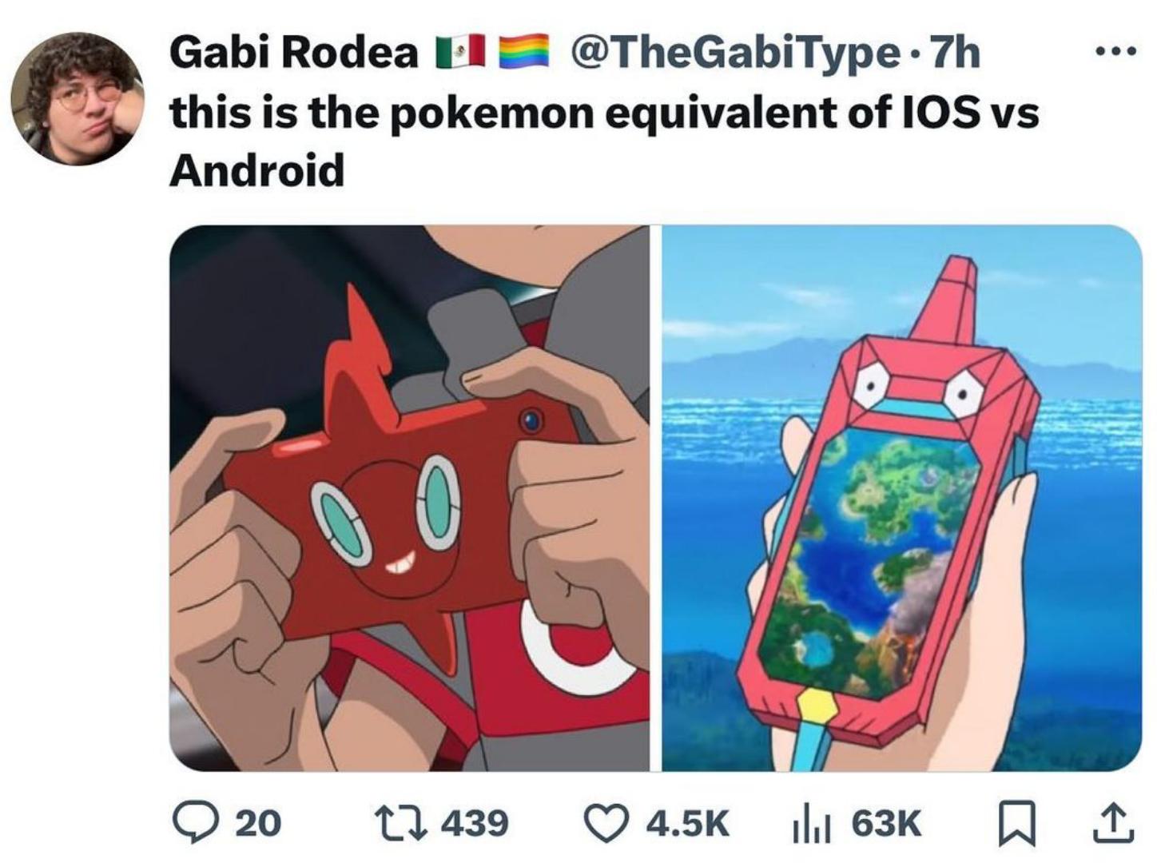The image size is (1157, 863).
Task: Click the tweet text about IOS vs Android
Action: pyautogui.click(x=604, y=141)
